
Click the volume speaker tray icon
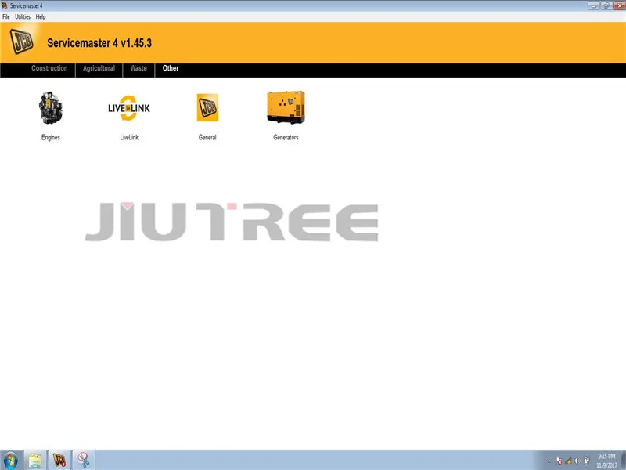[577, 461]
